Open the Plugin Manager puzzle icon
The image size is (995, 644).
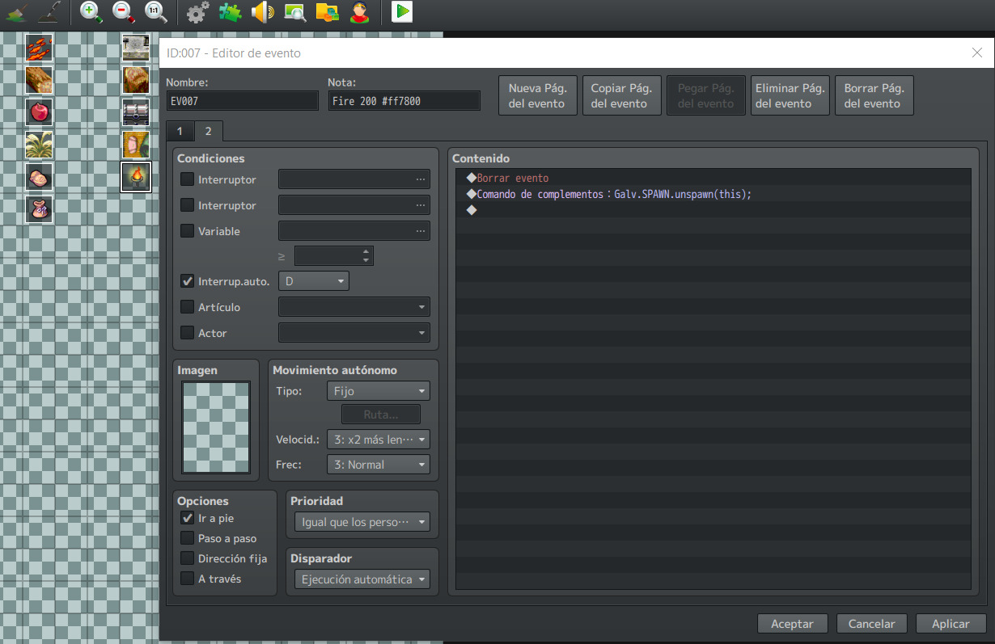231,12
